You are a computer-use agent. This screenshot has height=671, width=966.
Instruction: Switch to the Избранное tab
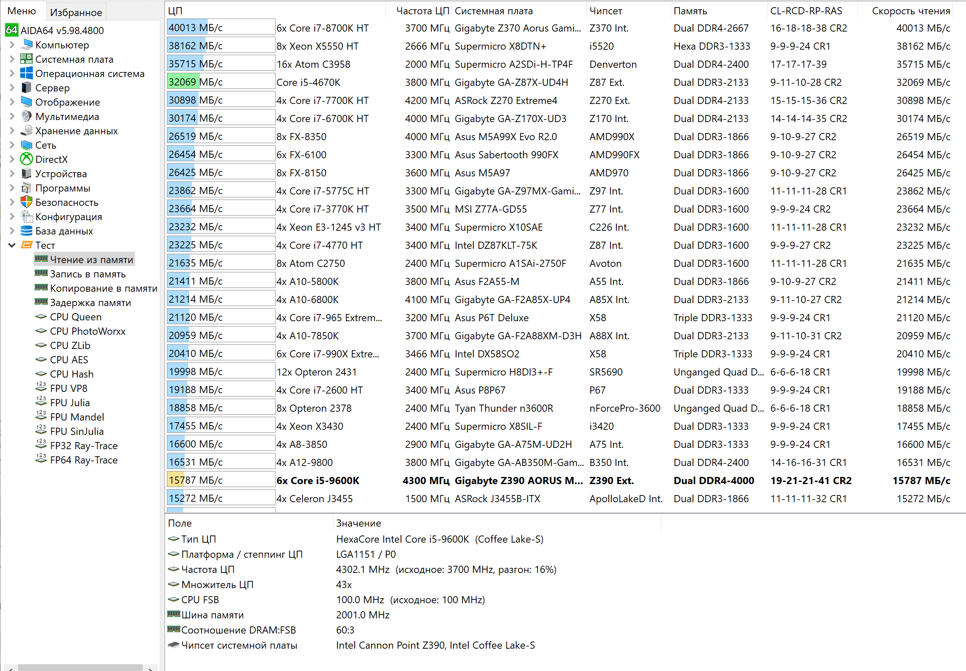[76, 12]
